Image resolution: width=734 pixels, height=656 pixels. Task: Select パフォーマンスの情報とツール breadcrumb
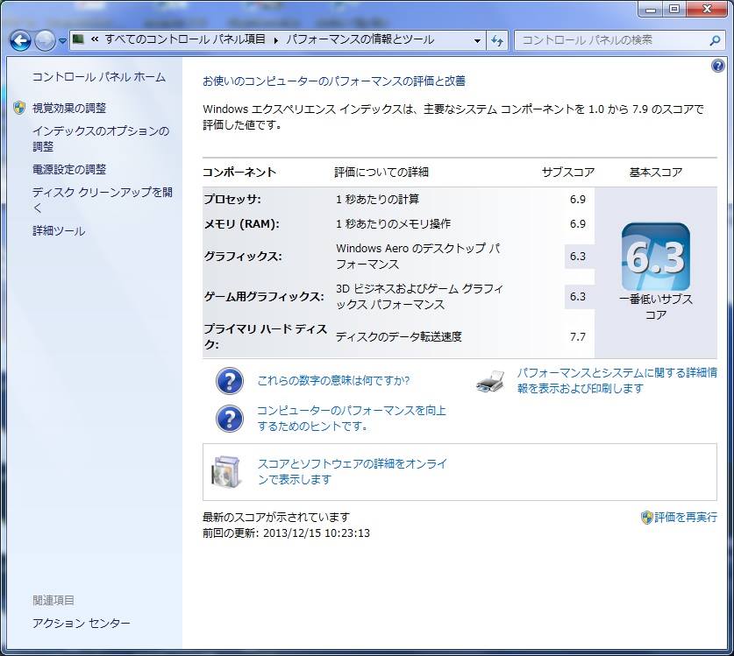click(360, 39)
